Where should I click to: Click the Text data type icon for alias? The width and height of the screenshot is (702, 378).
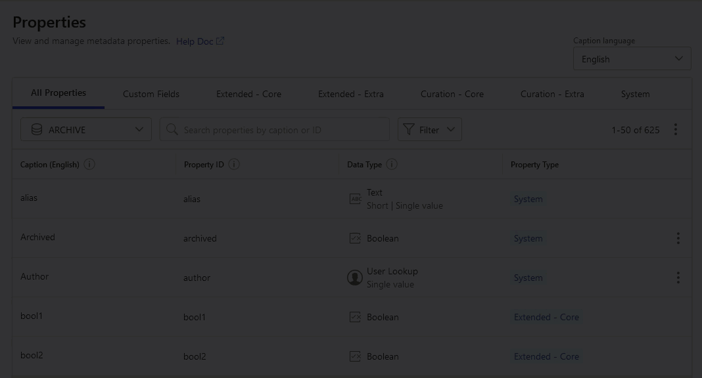tap(355, 199)
